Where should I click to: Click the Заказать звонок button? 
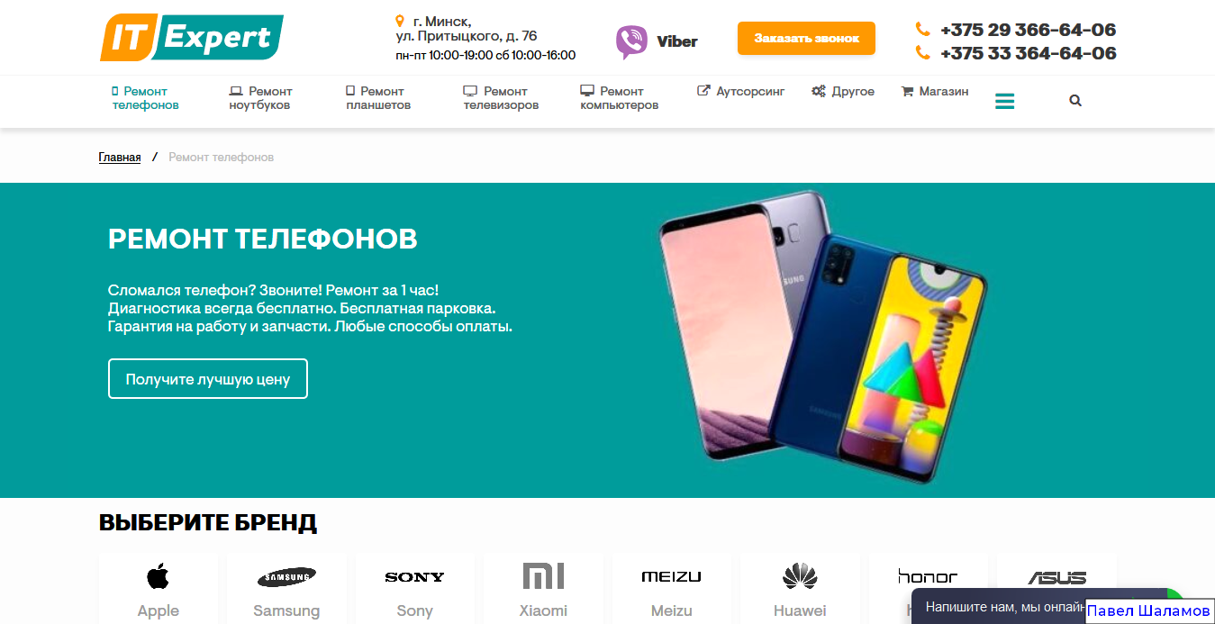[x=806, y=39]
